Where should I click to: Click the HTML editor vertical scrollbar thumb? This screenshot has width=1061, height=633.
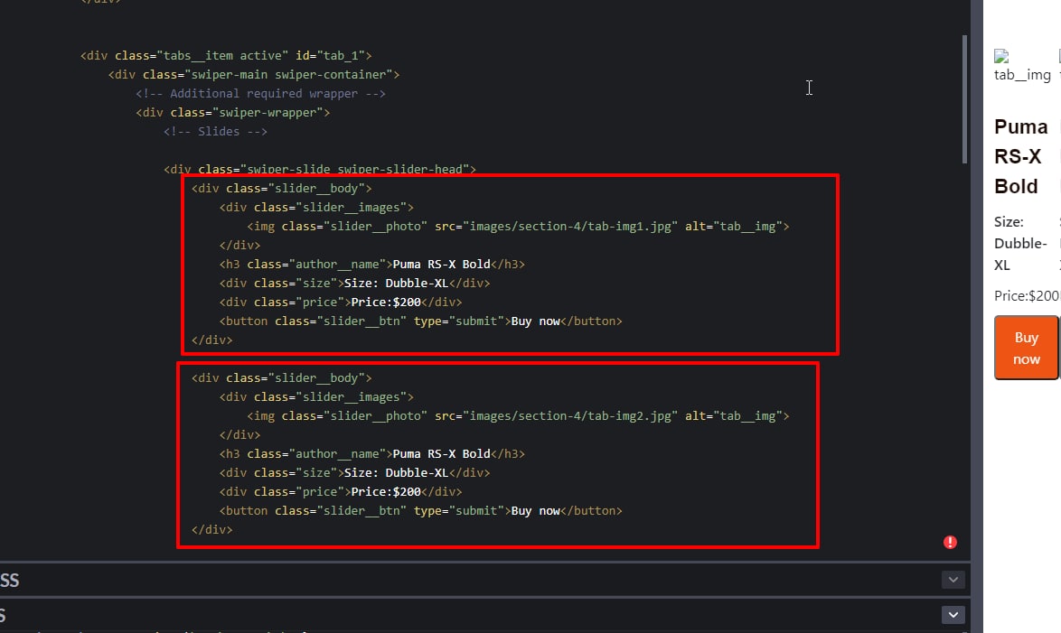tap(965, 98)
